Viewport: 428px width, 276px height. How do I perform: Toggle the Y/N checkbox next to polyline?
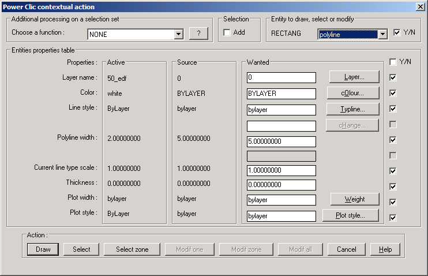[397, 32]
